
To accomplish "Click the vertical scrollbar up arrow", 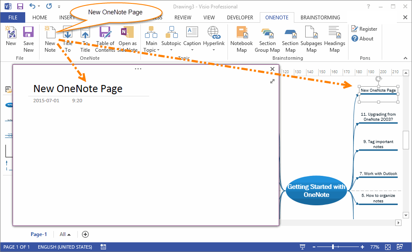I will [x=406, y=73].
